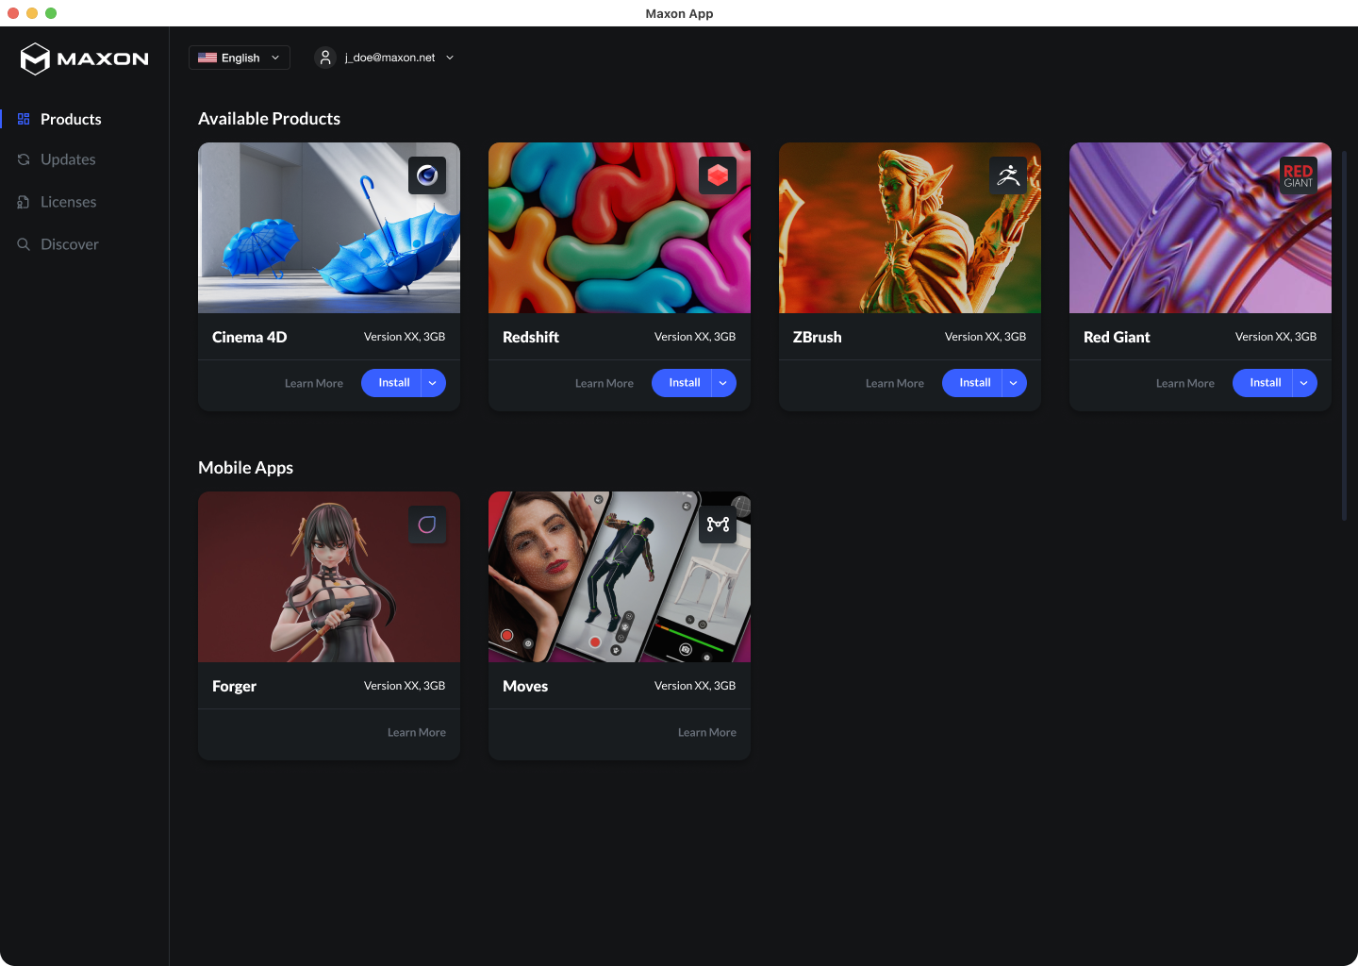
Task: Click the Cinema 4D umbrella thumbnail
Action: tap(329, 228)
